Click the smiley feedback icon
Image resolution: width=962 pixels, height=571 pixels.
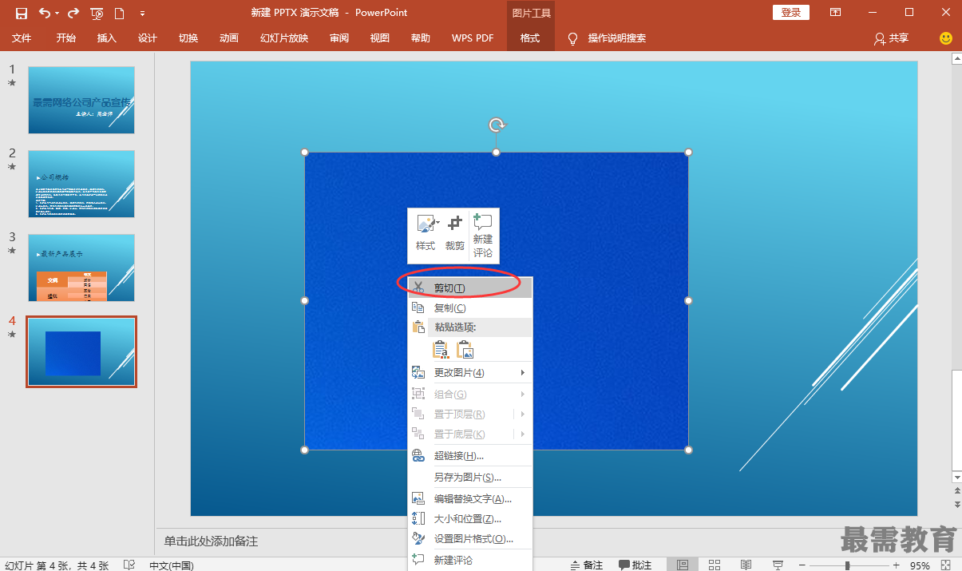(x=946, y=38)
